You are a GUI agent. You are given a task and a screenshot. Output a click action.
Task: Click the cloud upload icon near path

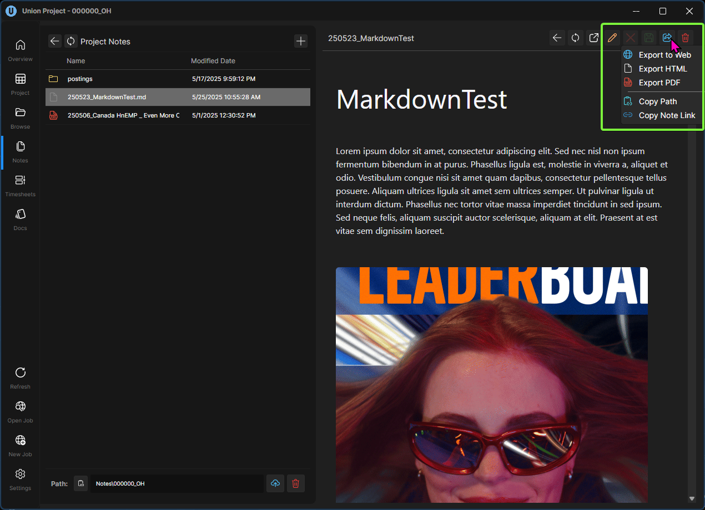pyautogui.click(x=275, y=483)
